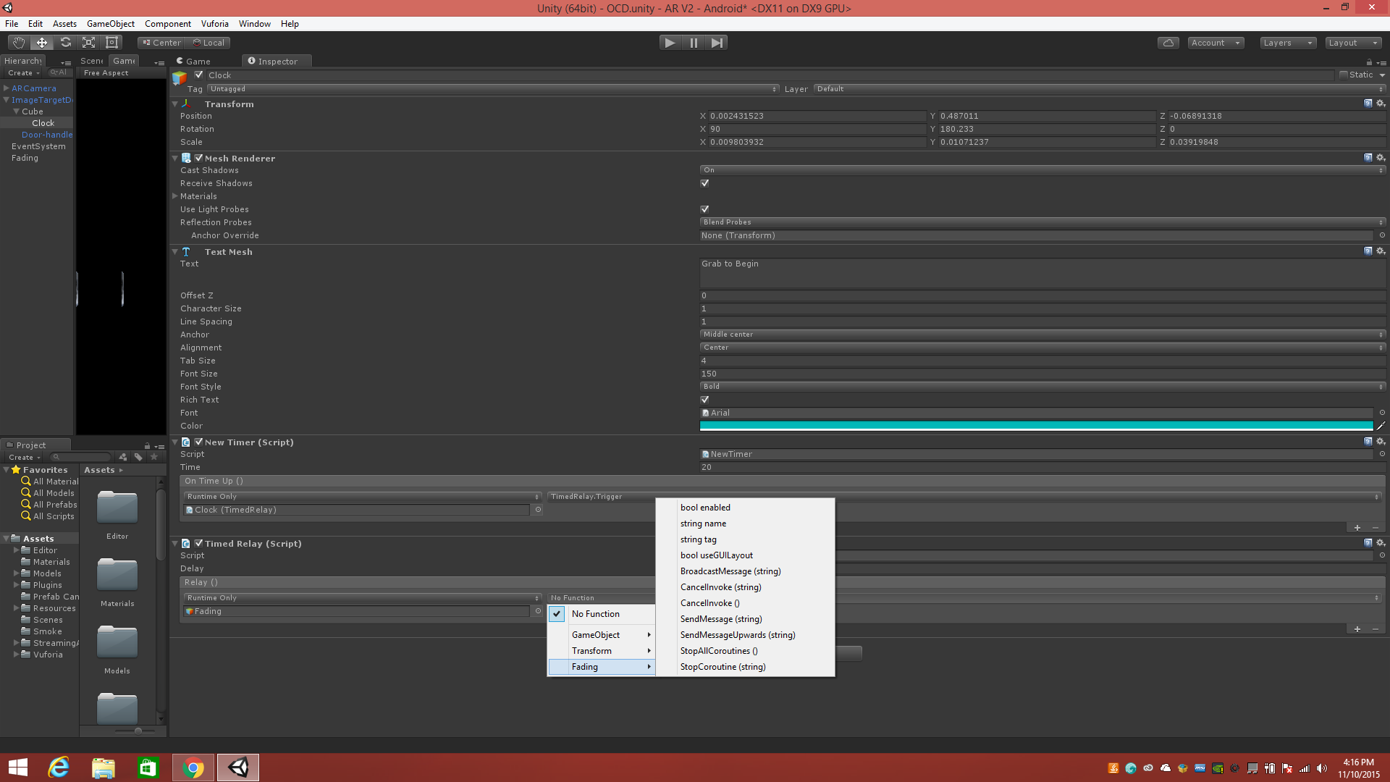Start Play mode with the Play button
The width and height of the screenshot is (1390, 782).
670,43
